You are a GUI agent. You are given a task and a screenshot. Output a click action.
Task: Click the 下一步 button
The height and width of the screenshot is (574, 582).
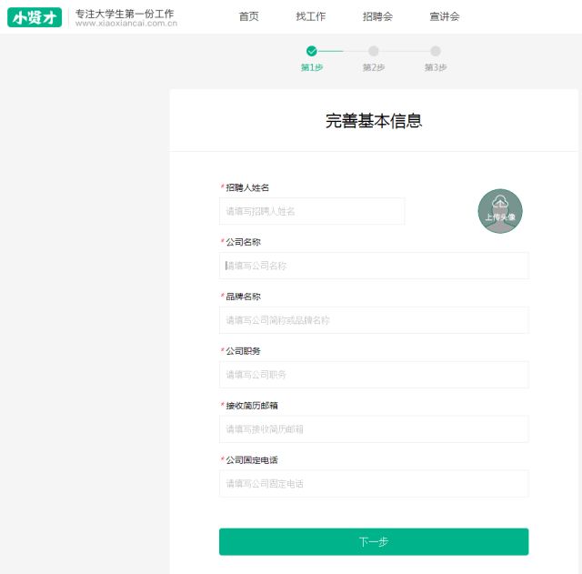tap(374, 541)
